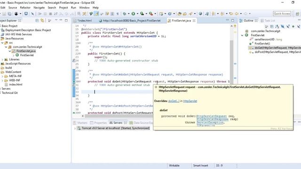The height and width of the screenshot is (169, 301).
Task: Click the Save All toolbar icon
Action: pos(9,14)
